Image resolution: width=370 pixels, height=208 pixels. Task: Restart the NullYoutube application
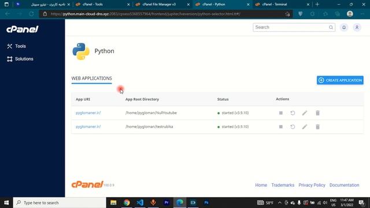click(293, 113)
